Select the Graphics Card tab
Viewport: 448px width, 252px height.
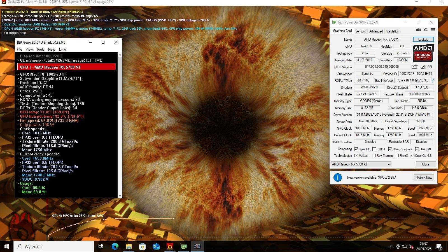tap(342, 31)
